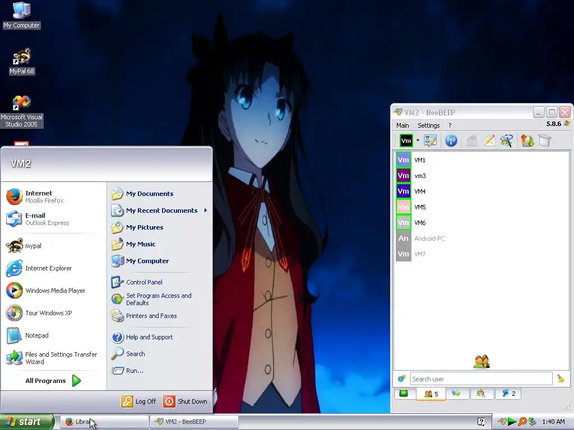
Task: Click the Log Off button
Action: (x=139, y=401)
